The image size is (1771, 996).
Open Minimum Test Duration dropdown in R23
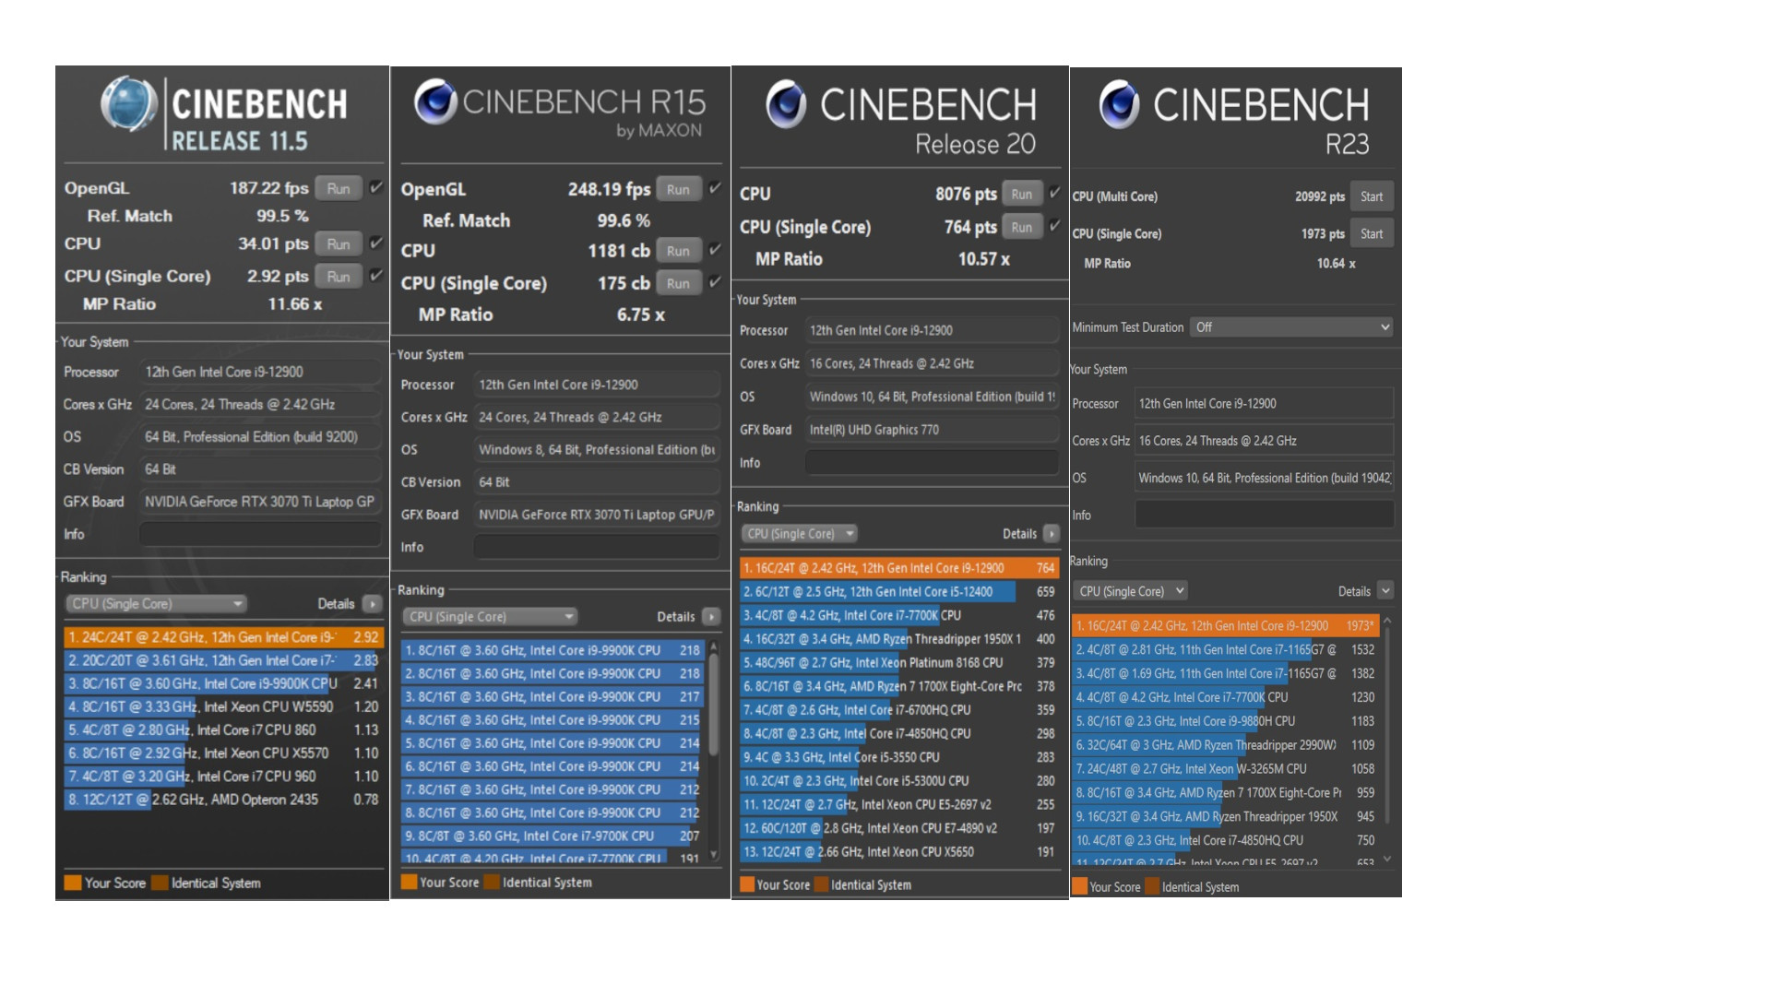coord(1290,327)
